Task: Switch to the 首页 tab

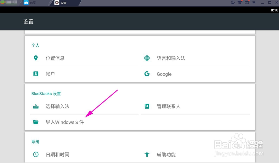Action: pos(33,3)
